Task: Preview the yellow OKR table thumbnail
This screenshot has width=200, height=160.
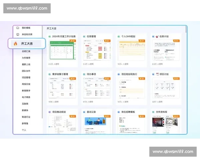Action: (131, 50)
